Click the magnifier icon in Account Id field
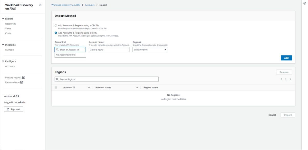 (57, 50)
